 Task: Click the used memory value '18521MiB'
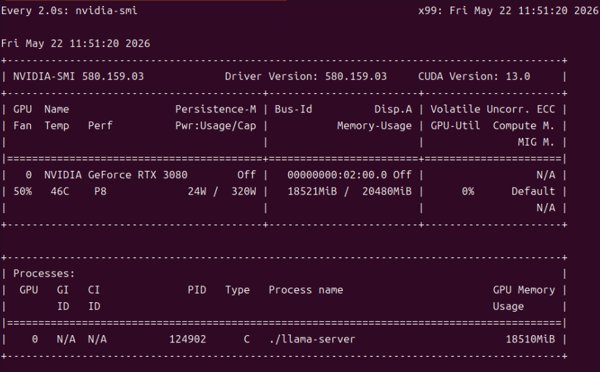(312, 191)
